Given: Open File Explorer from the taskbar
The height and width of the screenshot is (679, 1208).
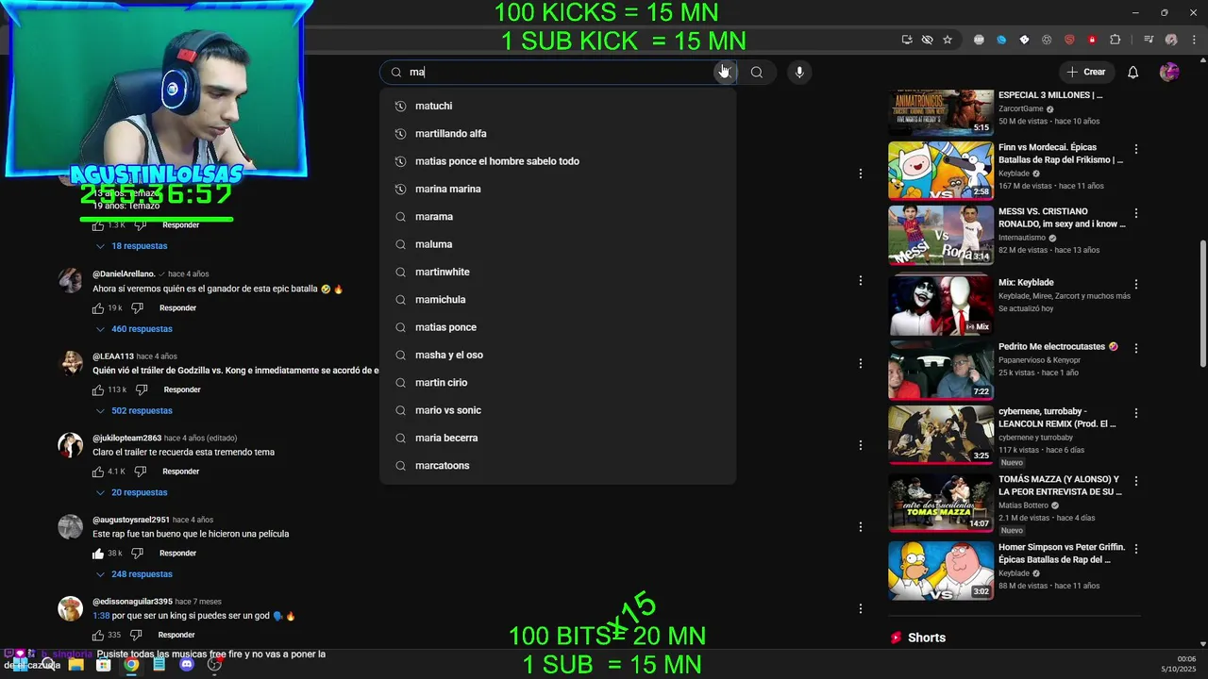Looking at the screenshot, I should 75,664.
